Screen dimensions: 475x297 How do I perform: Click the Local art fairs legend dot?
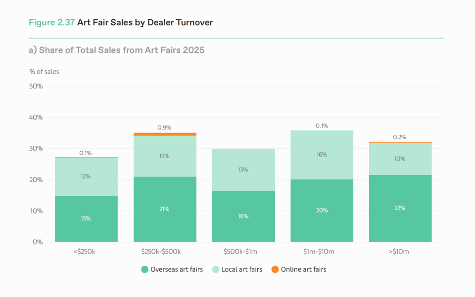point(216,269)
